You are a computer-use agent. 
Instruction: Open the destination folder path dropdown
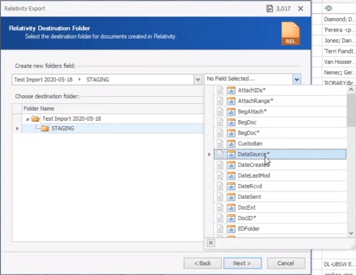pos(198,79)
